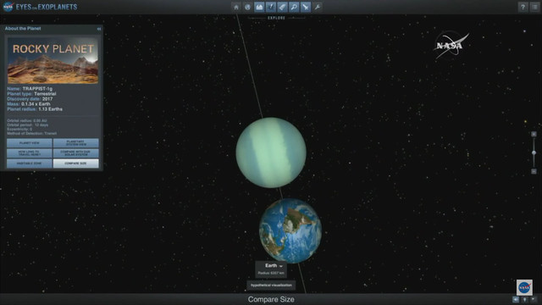Toggle the sound speaker icon at bottom right
542x305 pixels.
516,299
